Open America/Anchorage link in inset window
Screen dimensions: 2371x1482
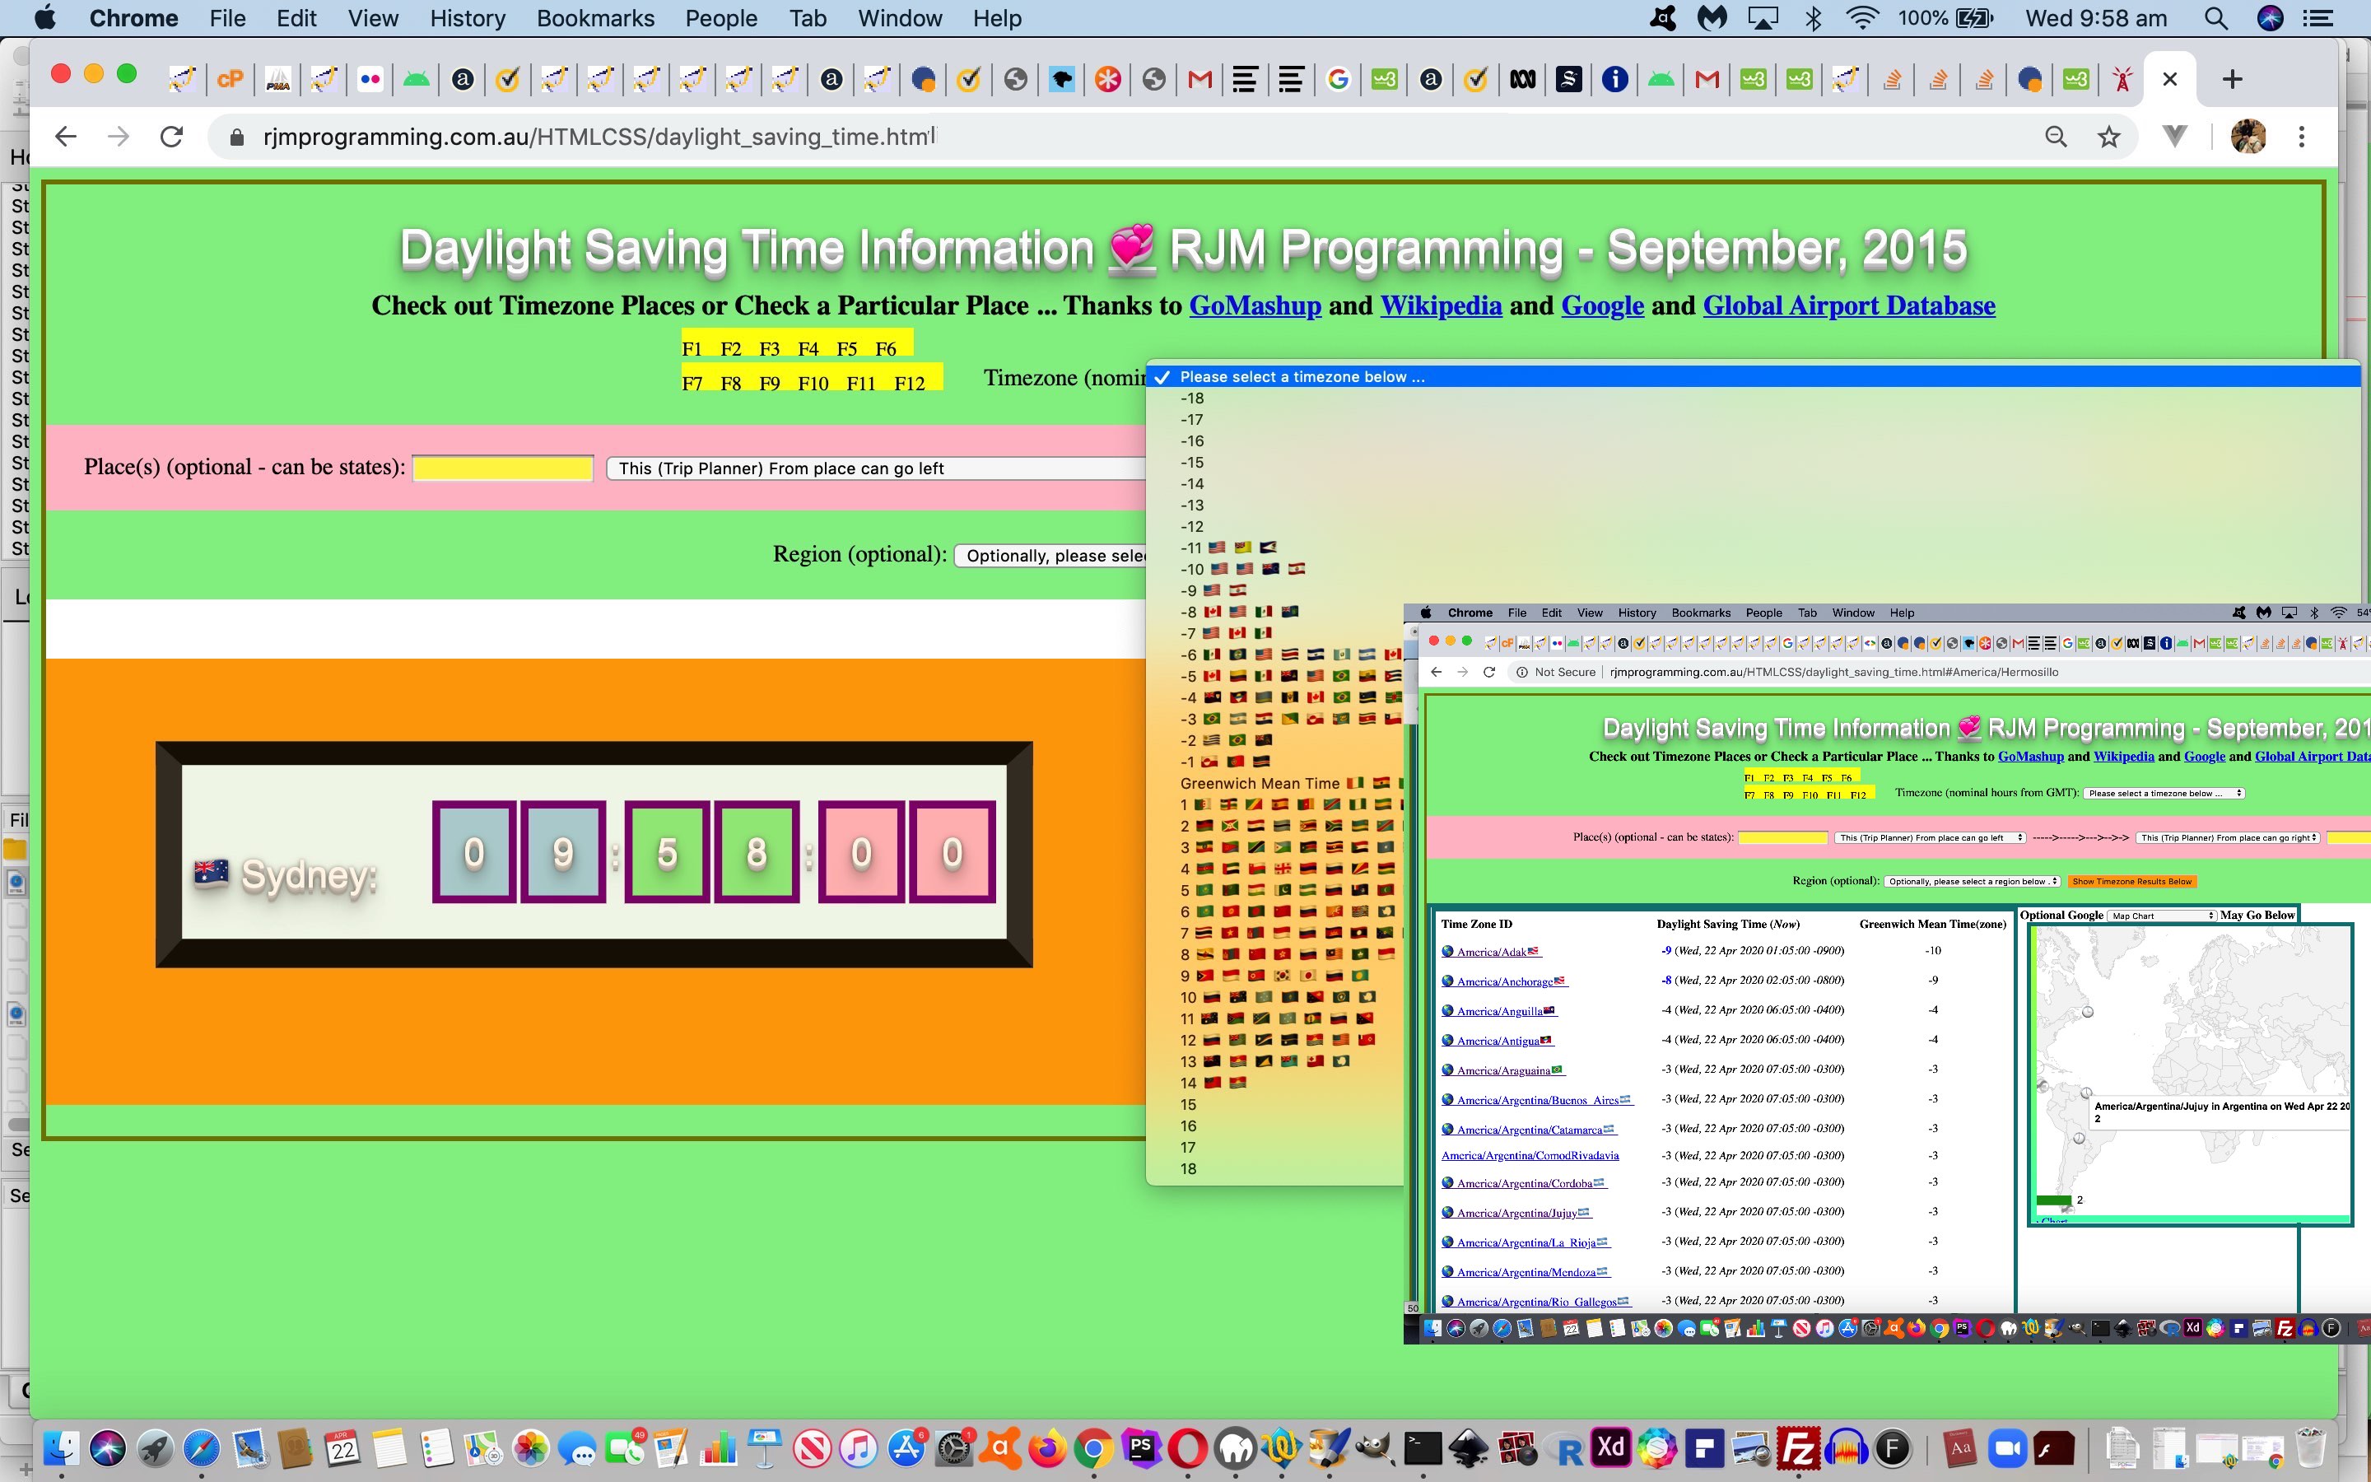(x=1504, y=981)
